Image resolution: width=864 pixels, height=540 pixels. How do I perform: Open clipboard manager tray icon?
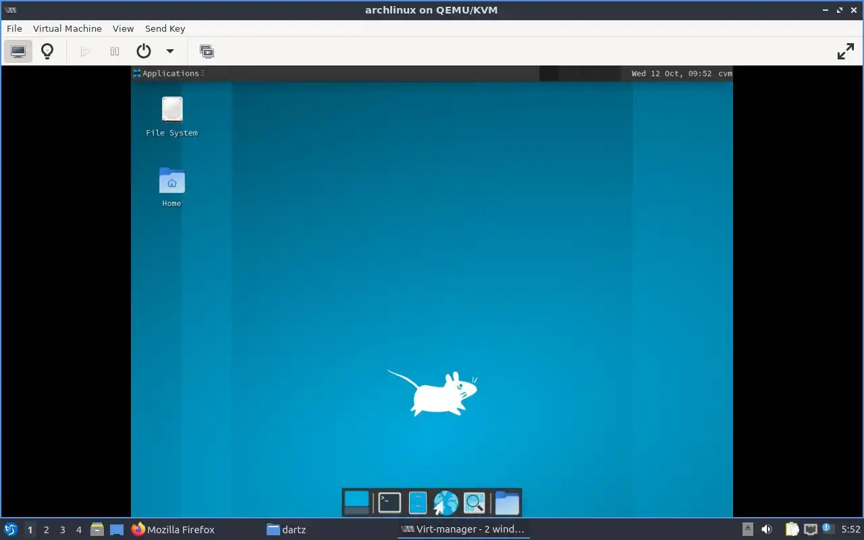tap(792, 529)
